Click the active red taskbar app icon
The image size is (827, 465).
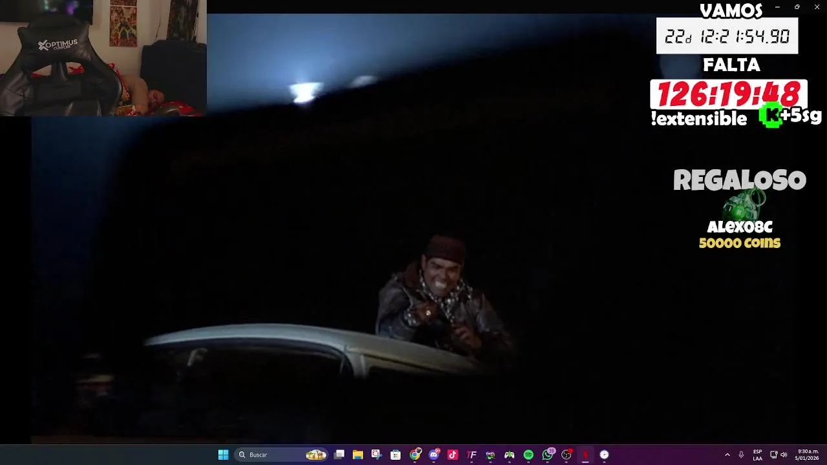tap(585, 455)
